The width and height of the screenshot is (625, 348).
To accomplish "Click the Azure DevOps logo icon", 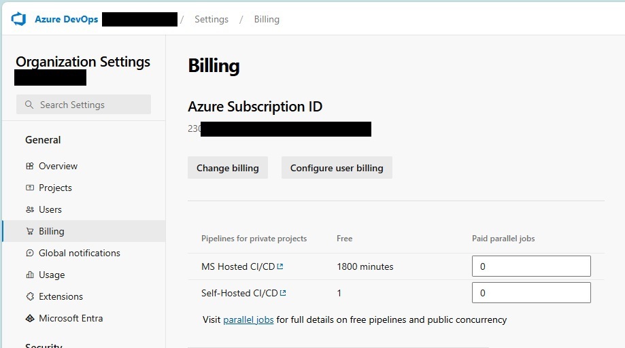I will [18, 19].
